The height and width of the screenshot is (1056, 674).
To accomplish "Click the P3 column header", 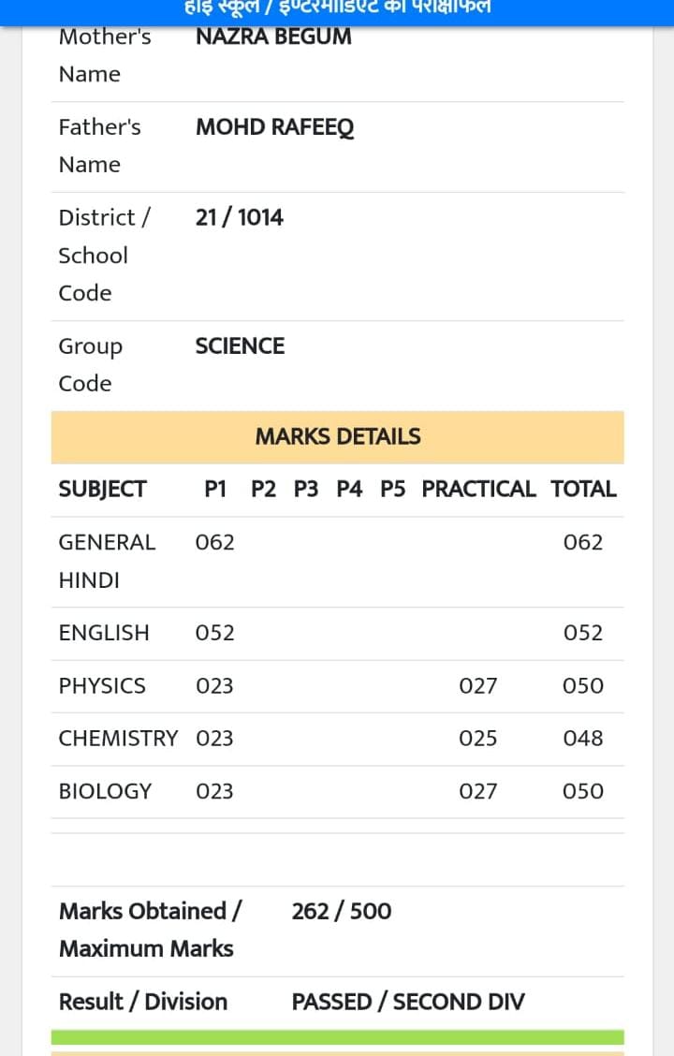I will point(306,490).
